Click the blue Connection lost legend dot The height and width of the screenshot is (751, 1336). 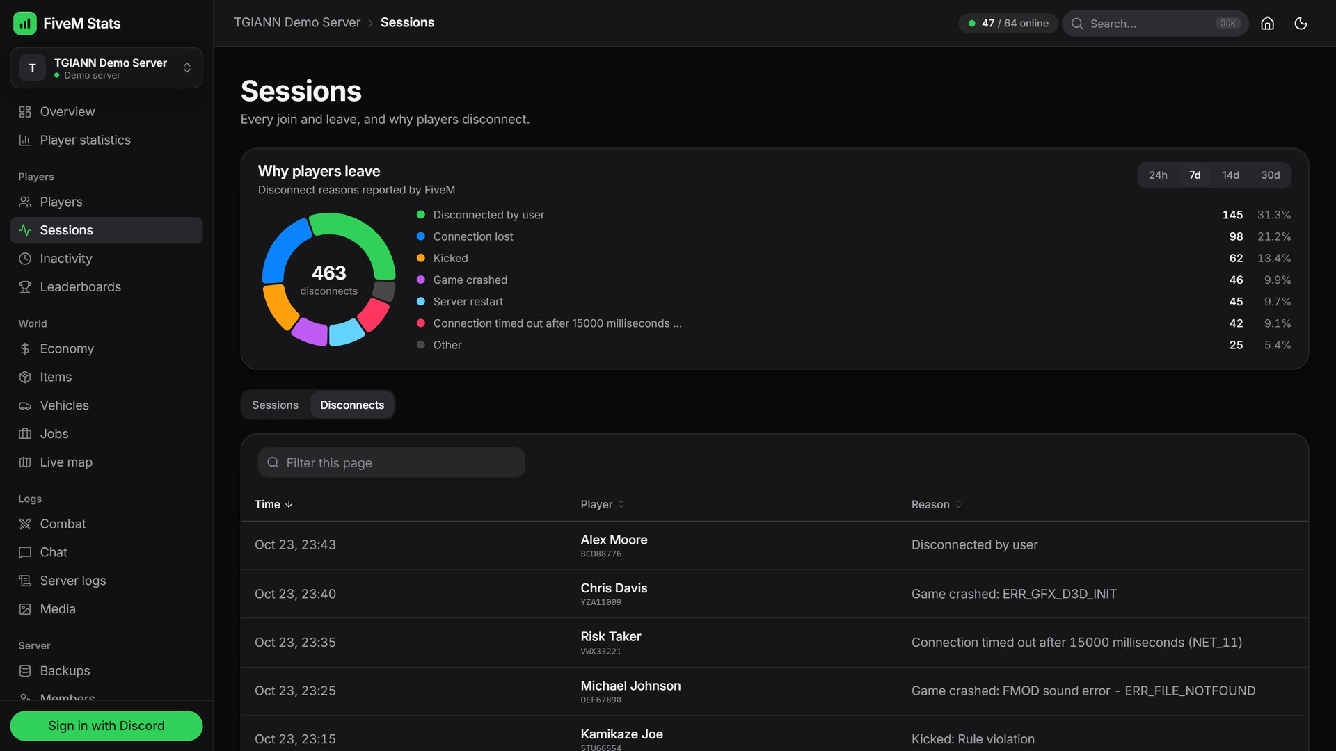click(x=421, y=237)
